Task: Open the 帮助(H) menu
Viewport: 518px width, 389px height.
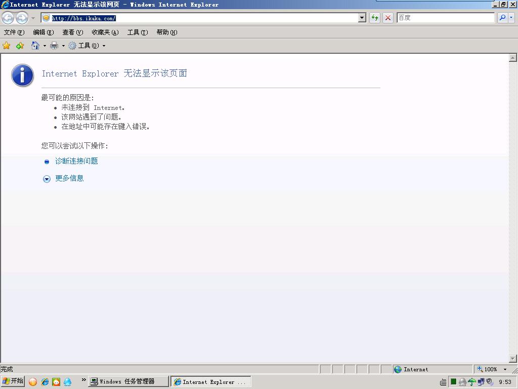Action: click(x=167, y=32)
